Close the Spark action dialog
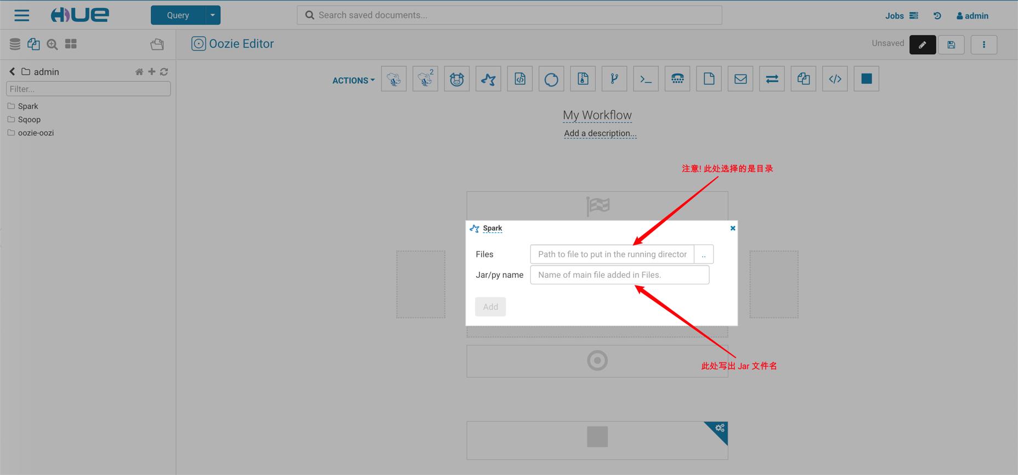1018x475 pixels. coord(733,228)
